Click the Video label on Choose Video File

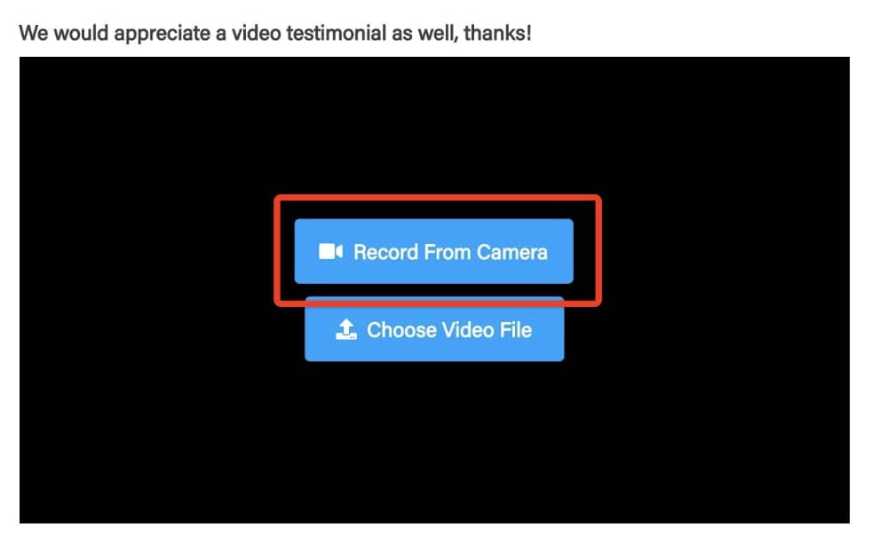[468, 330]
